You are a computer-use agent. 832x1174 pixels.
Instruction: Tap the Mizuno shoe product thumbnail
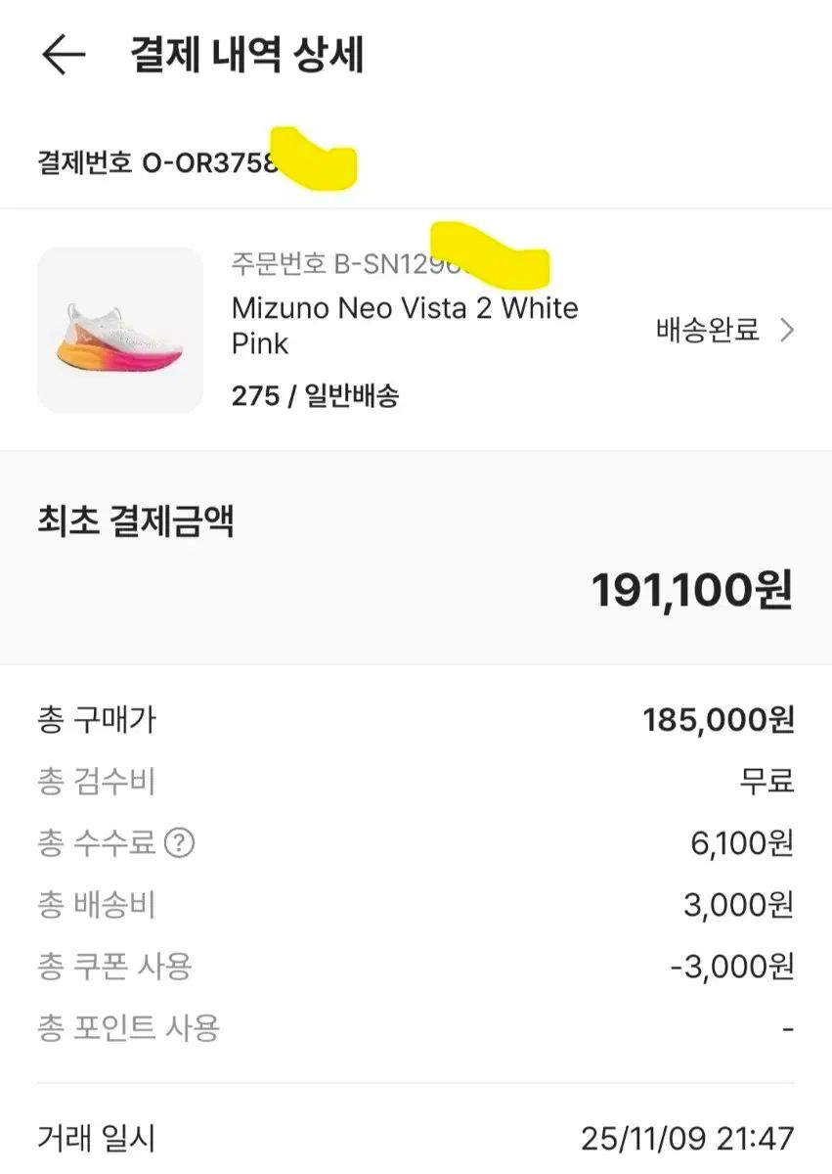coord(120,330)
